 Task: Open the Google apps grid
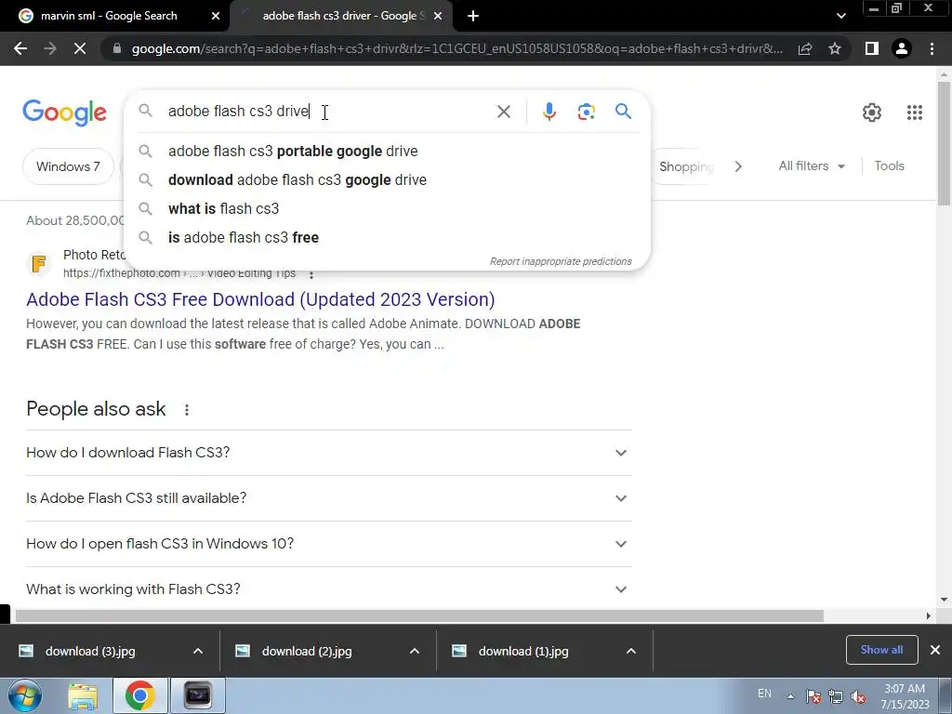coord(915,112)
